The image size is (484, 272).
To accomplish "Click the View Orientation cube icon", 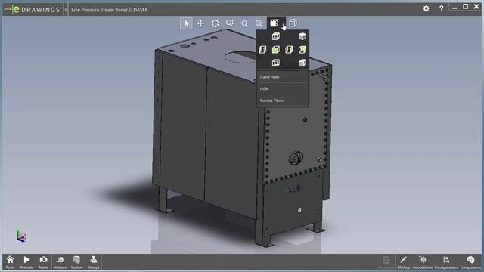I will [274, 23].
